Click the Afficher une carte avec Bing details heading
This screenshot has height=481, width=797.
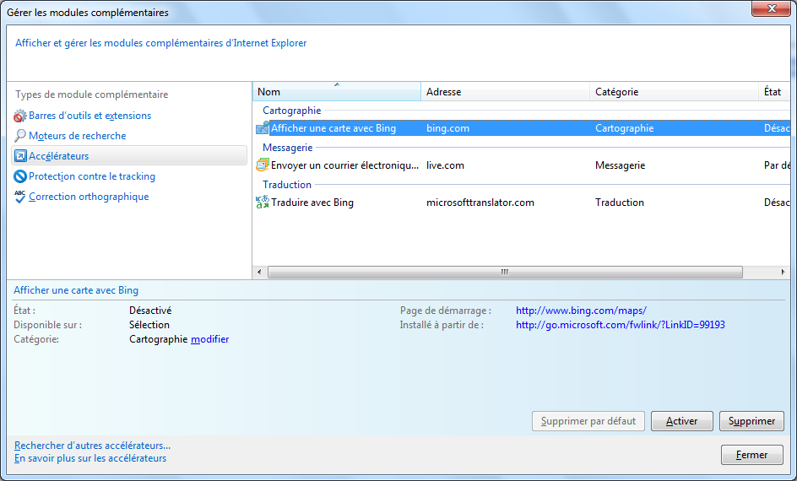click(x=76, y=290)
